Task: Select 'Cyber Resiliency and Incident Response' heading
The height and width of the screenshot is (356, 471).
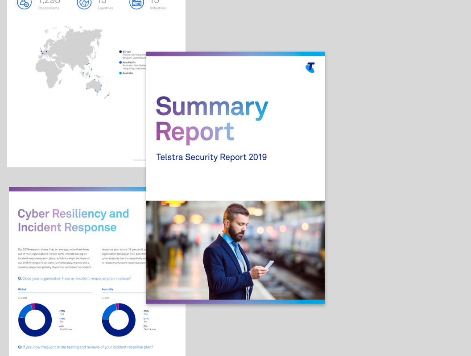Action: pyautogui.click(x=73, y=220)
